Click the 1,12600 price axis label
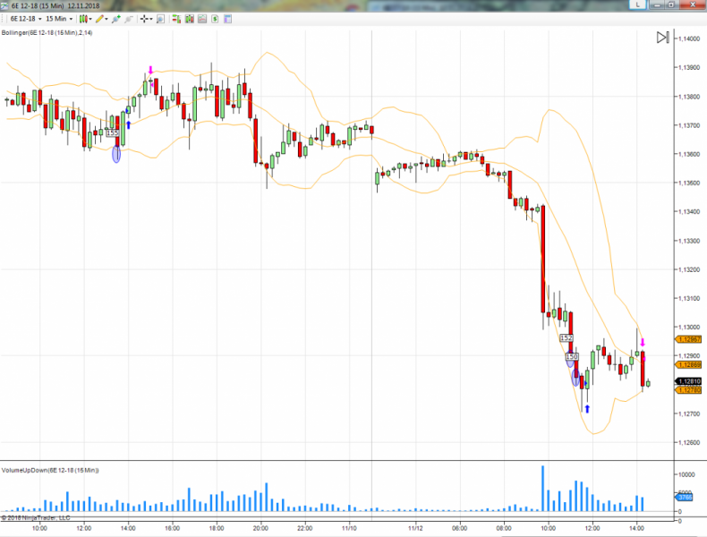The image size is (707, 537). click(689, 443)
